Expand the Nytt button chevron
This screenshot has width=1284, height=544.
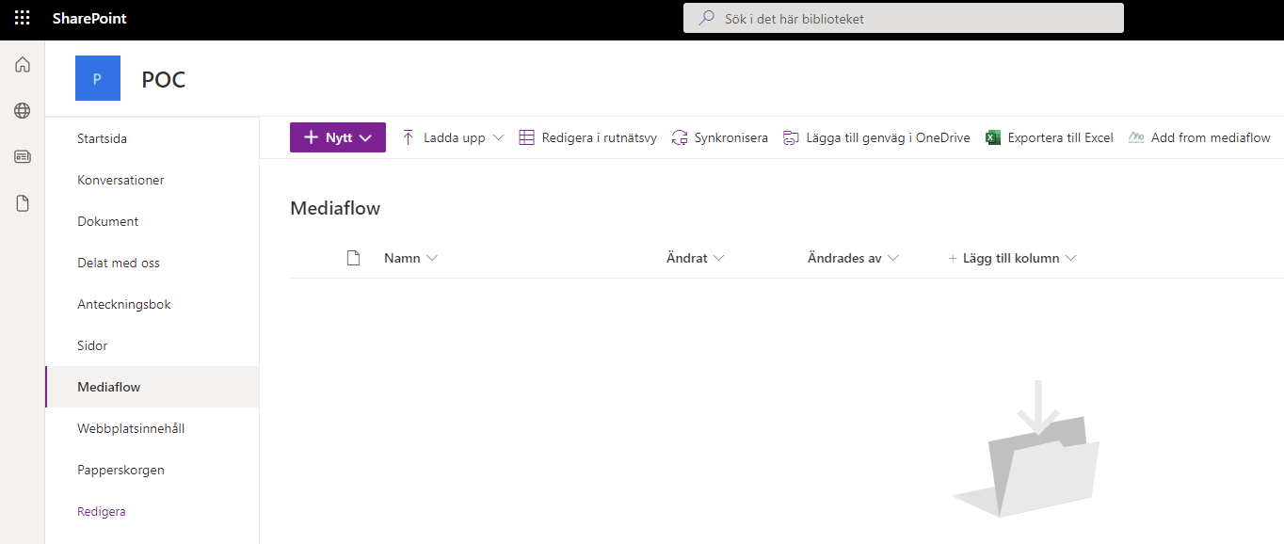tap(366, 137)
